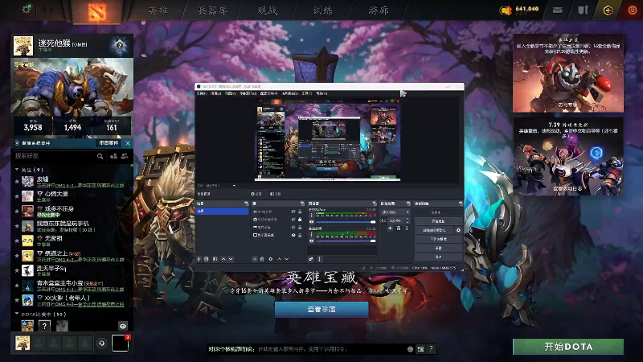This screenshot has height=362, width=643.
Task: Pop out the OBS audio mixer dock icon
Action: 375,204
